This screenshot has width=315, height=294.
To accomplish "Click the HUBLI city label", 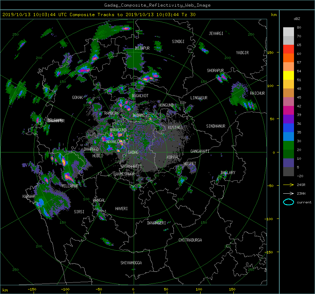I will (x=97, y=156).
